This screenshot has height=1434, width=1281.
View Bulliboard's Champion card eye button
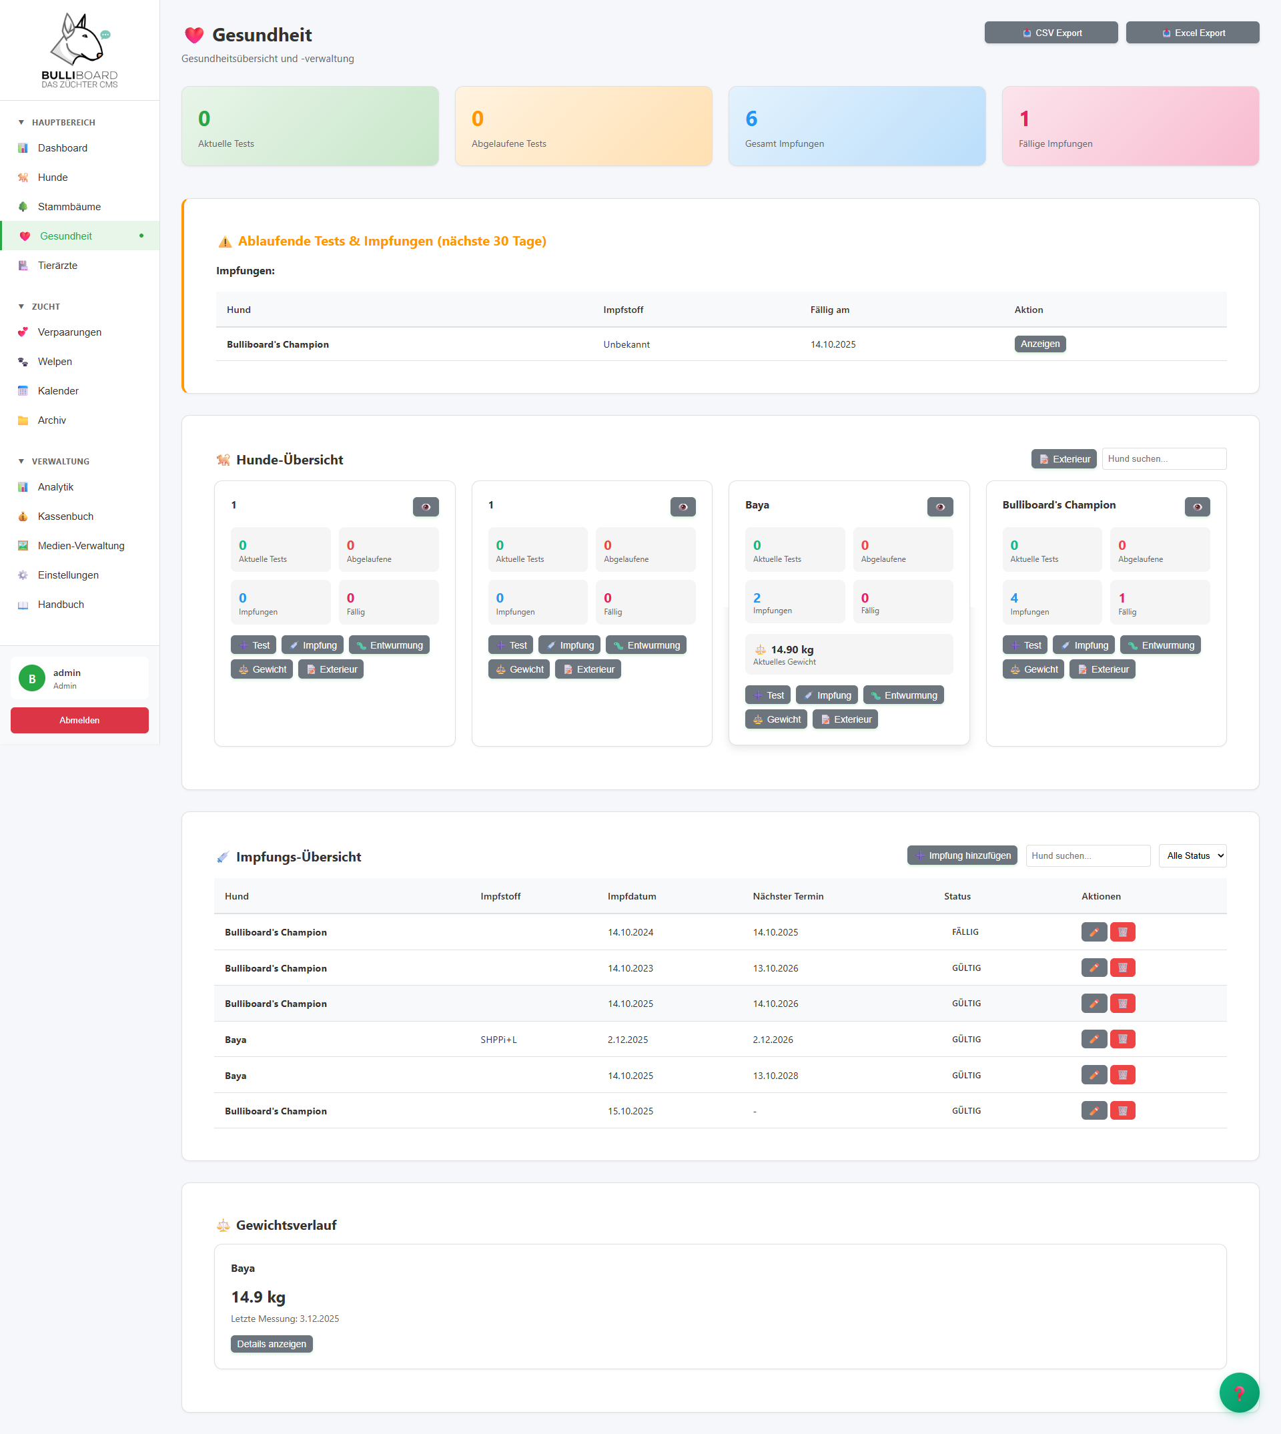click(x=1196, y=507)
